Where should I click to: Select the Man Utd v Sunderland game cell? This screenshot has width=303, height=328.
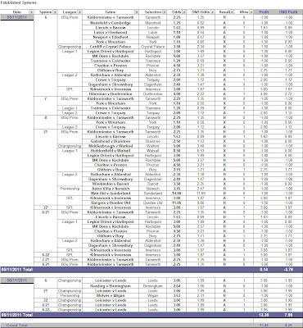point(111,194)
